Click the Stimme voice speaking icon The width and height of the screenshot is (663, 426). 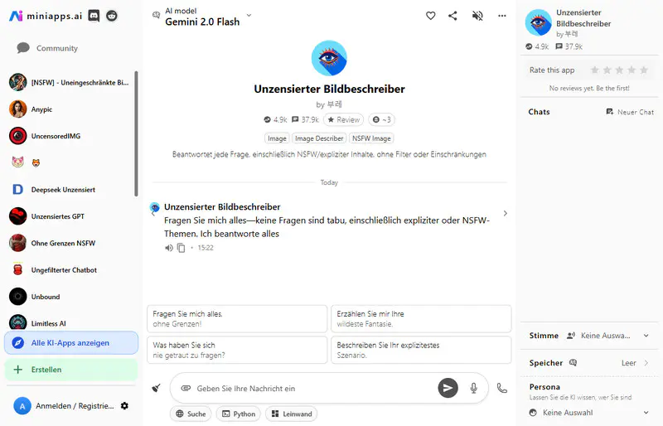point(571,336)
